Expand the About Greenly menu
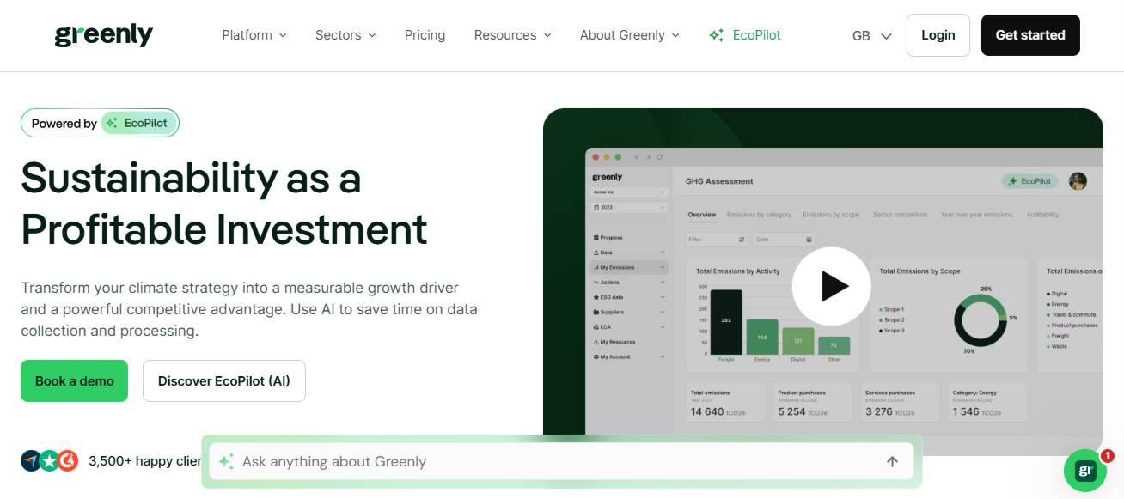The image size is (1124, 499). 630,35
